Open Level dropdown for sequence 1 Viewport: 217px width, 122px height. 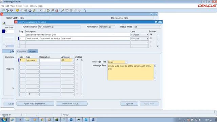(x=147, y=35)
